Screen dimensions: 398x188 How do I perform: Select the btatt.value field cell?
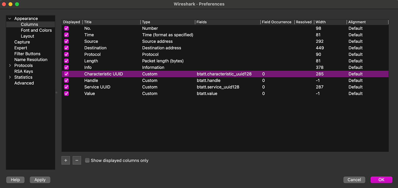coord(207,93)
